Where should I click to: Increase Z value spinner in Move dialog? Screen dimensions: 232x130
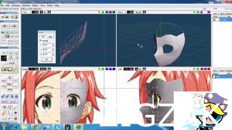pos(53,53)
